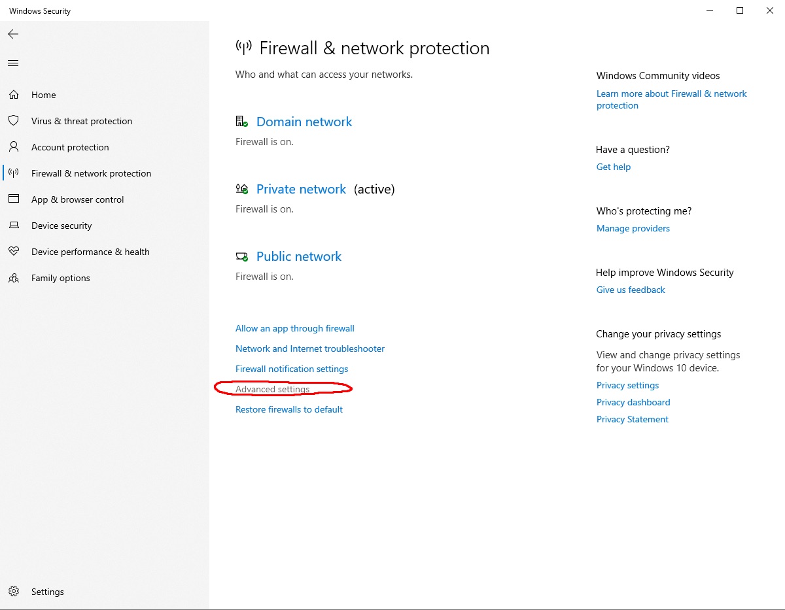This screenshot has height=610, width=785.
Task: Click the Settings gear icon
Action: [14, 592]
